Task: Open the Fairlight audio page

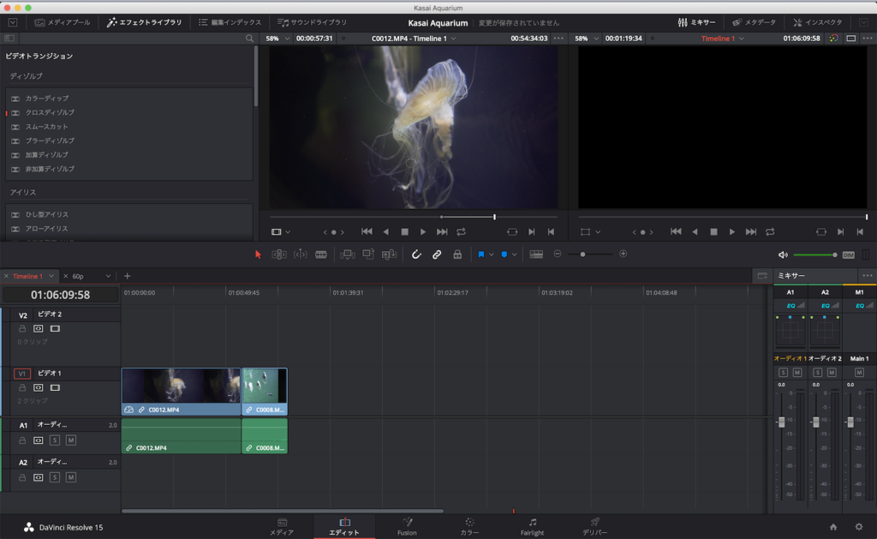Action: (532, 525)
